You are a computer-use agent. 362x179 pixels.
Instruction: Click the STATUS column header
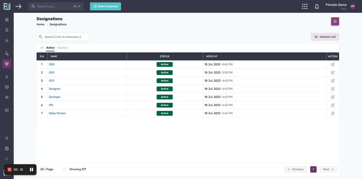pyautogui.click(x=165, y=56)
